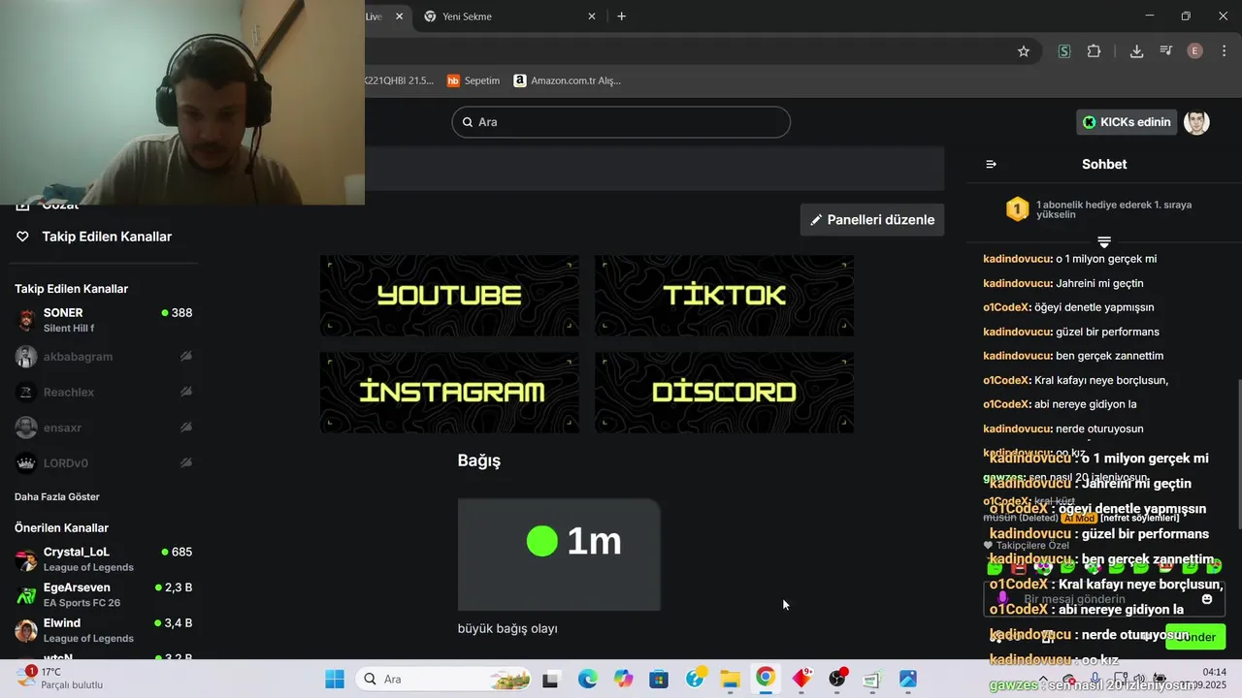Open the 'KICKs edinin' button
The height and width of the screenshot is (698, 1242).
(1127, 122)
